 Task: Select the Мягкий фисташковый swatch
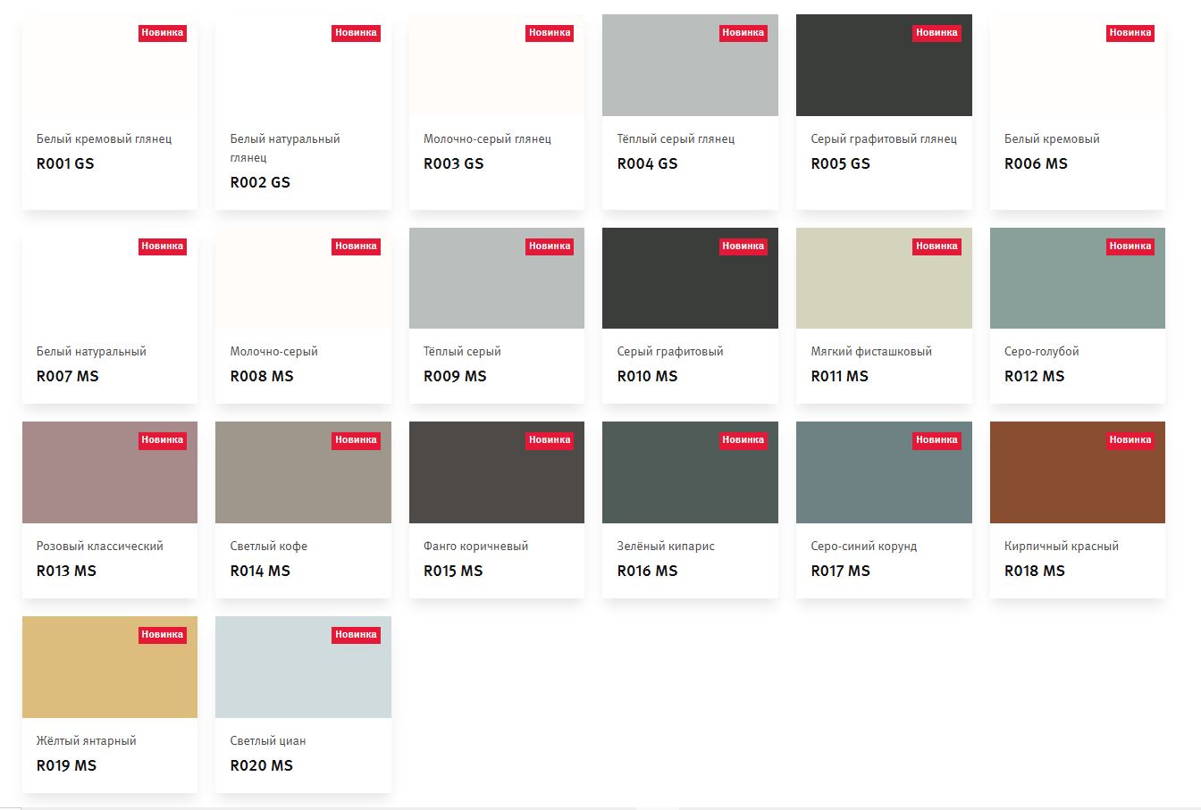tap(883, 279)
